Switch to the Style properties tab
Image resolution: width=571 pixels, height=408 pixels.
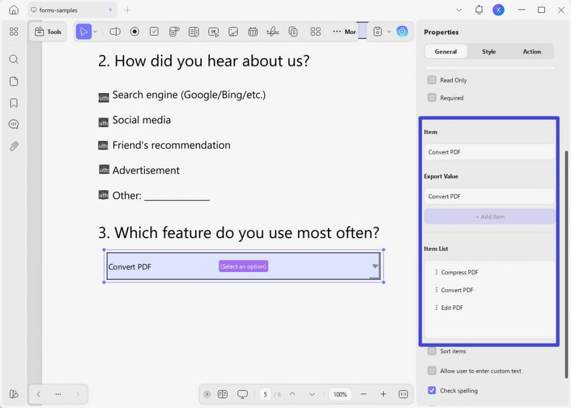488,51
